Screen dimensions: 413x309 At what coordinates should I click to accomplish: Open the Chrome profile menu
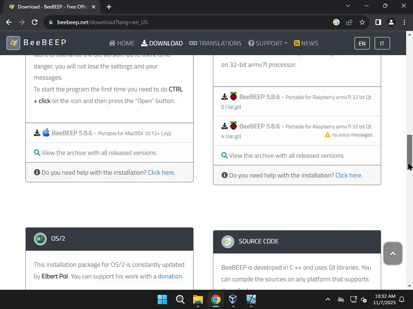391,23
